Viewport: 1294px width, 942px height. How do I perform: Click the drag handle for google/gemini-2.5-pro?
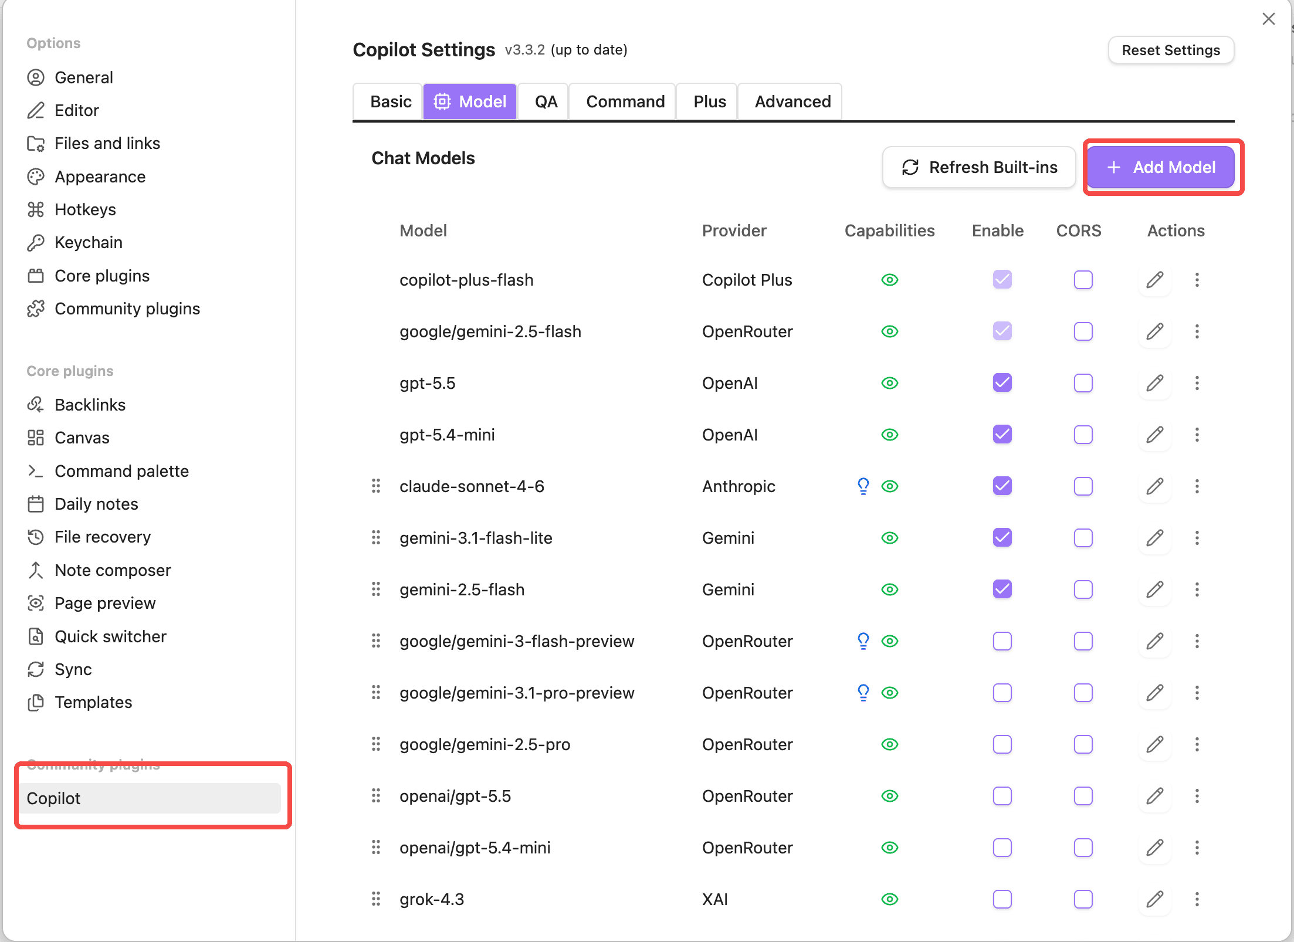(376, 744)
